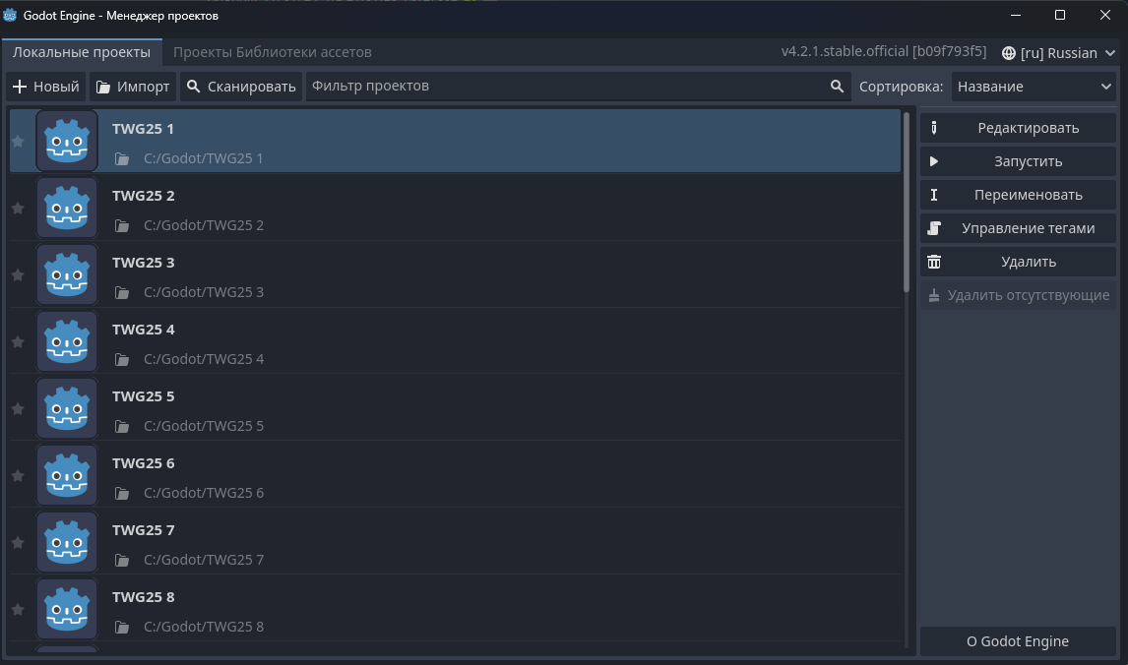
Task: Open Управление тегами tag manager
Action: point(1018,228)
